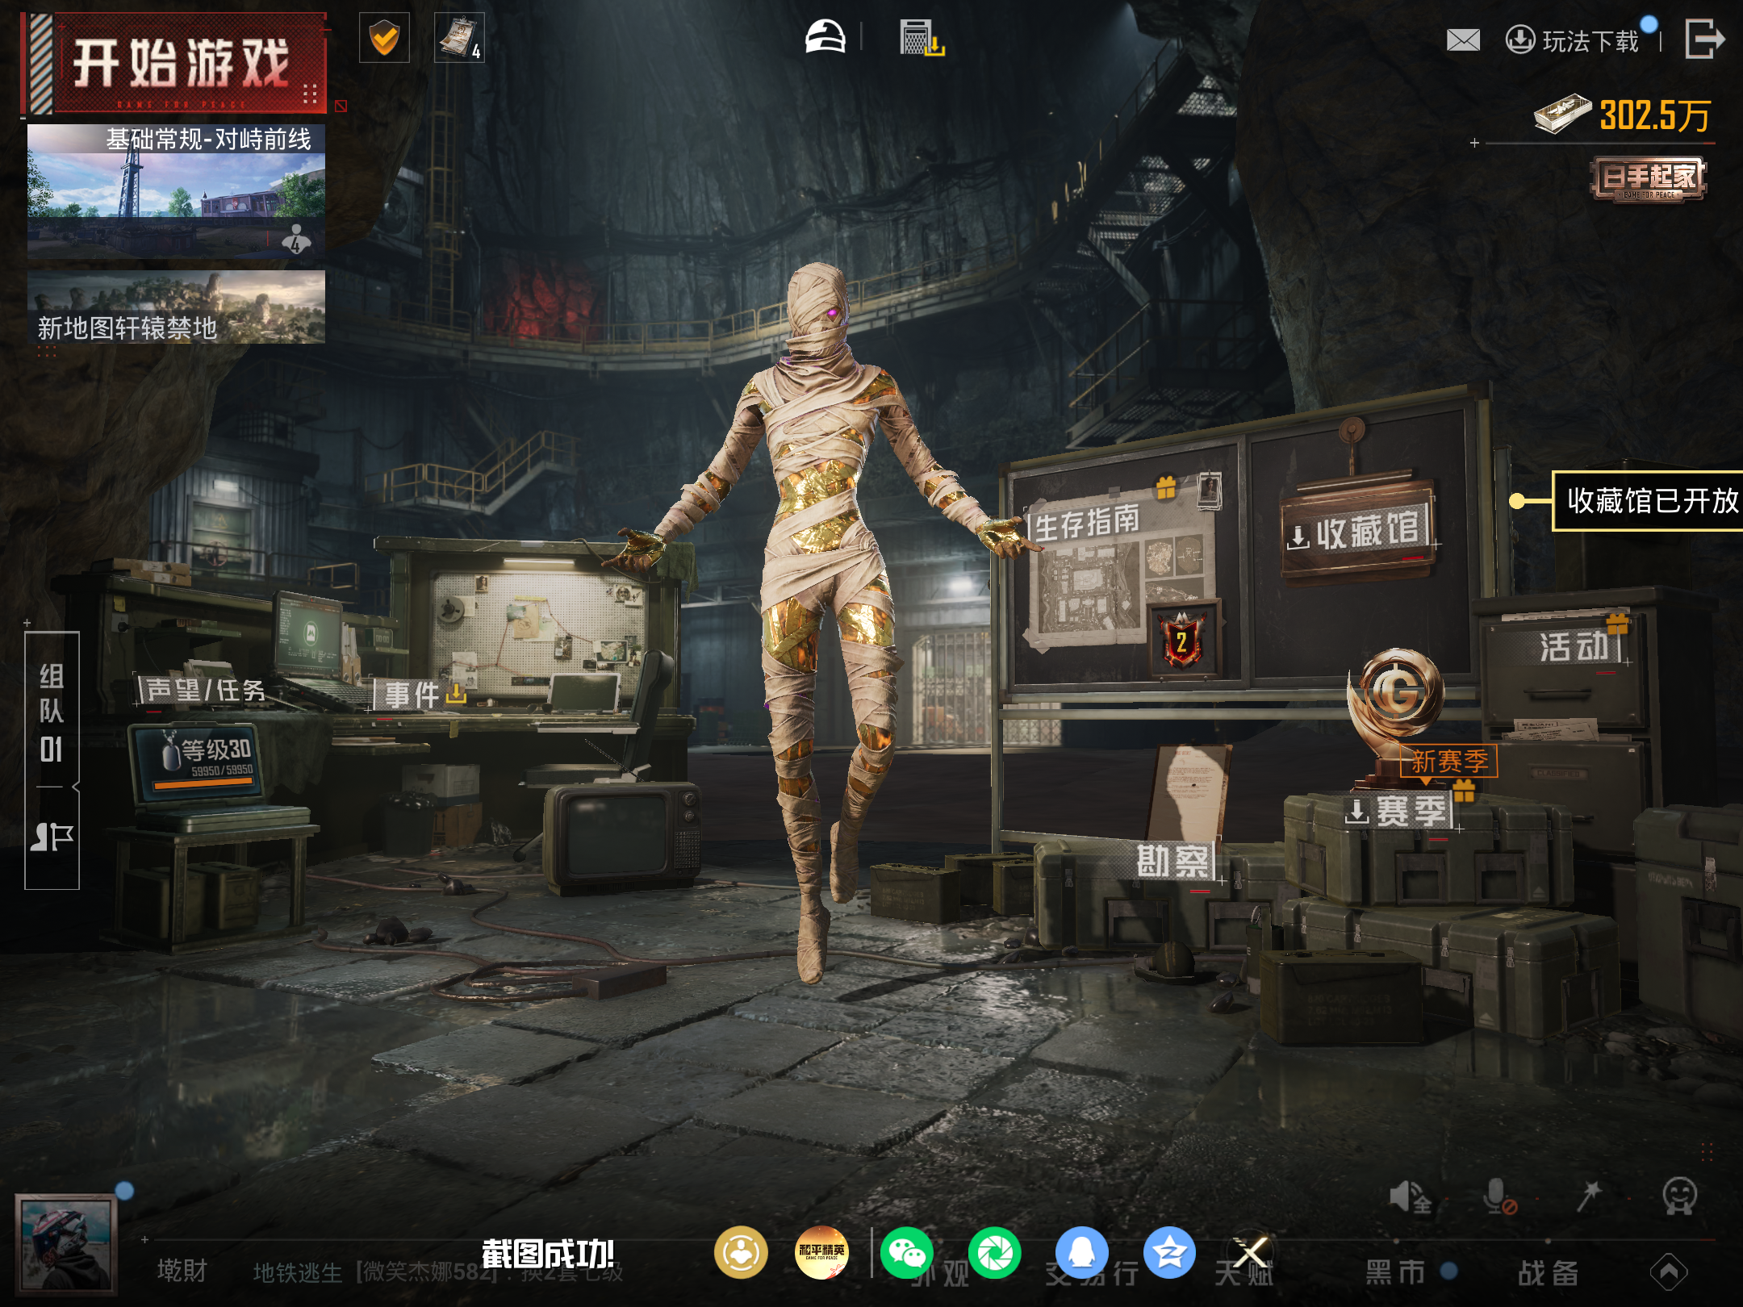The width and height of the screenshot is (1743, 1307).
Task: Click the 新赛季 new season tag
Action: click(1449, 760)
